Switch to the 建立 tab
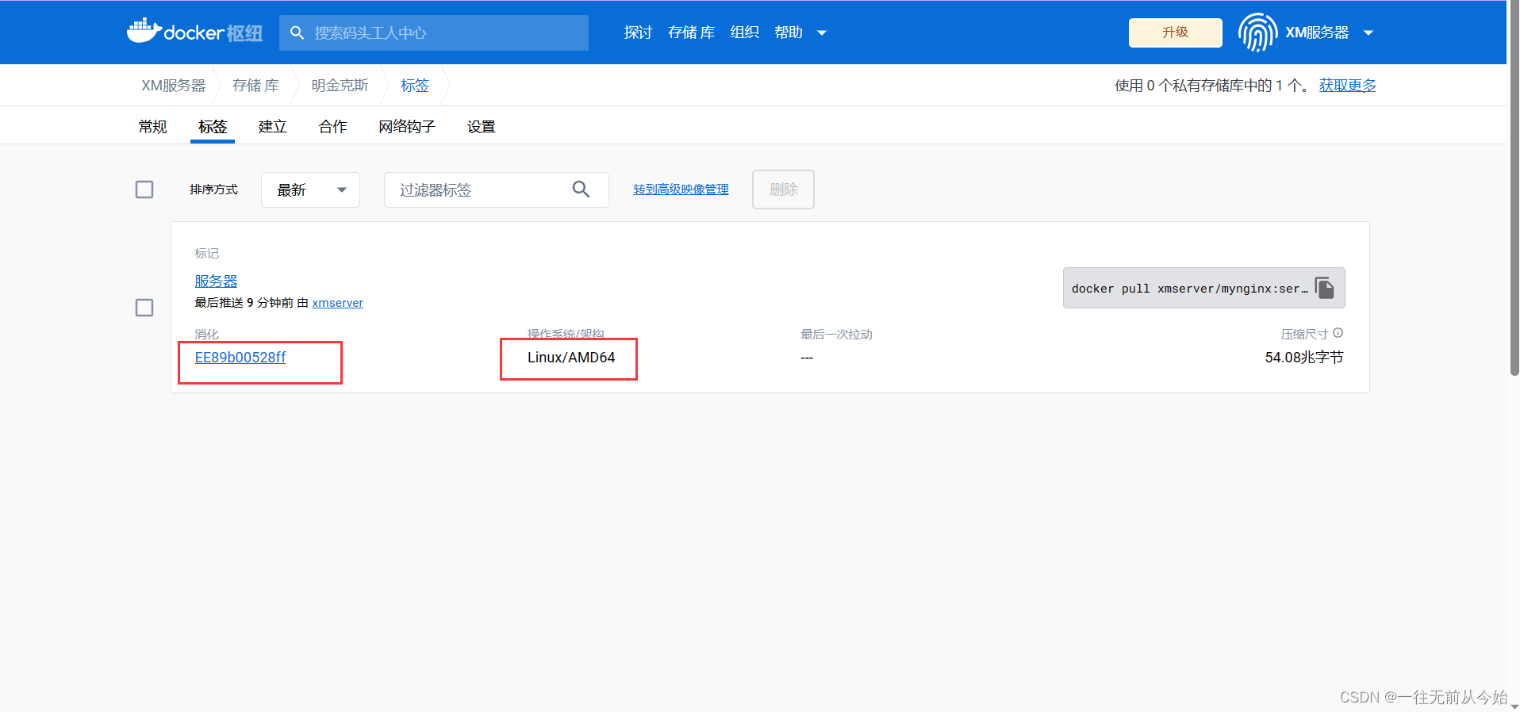 click(x=273, y=127)
